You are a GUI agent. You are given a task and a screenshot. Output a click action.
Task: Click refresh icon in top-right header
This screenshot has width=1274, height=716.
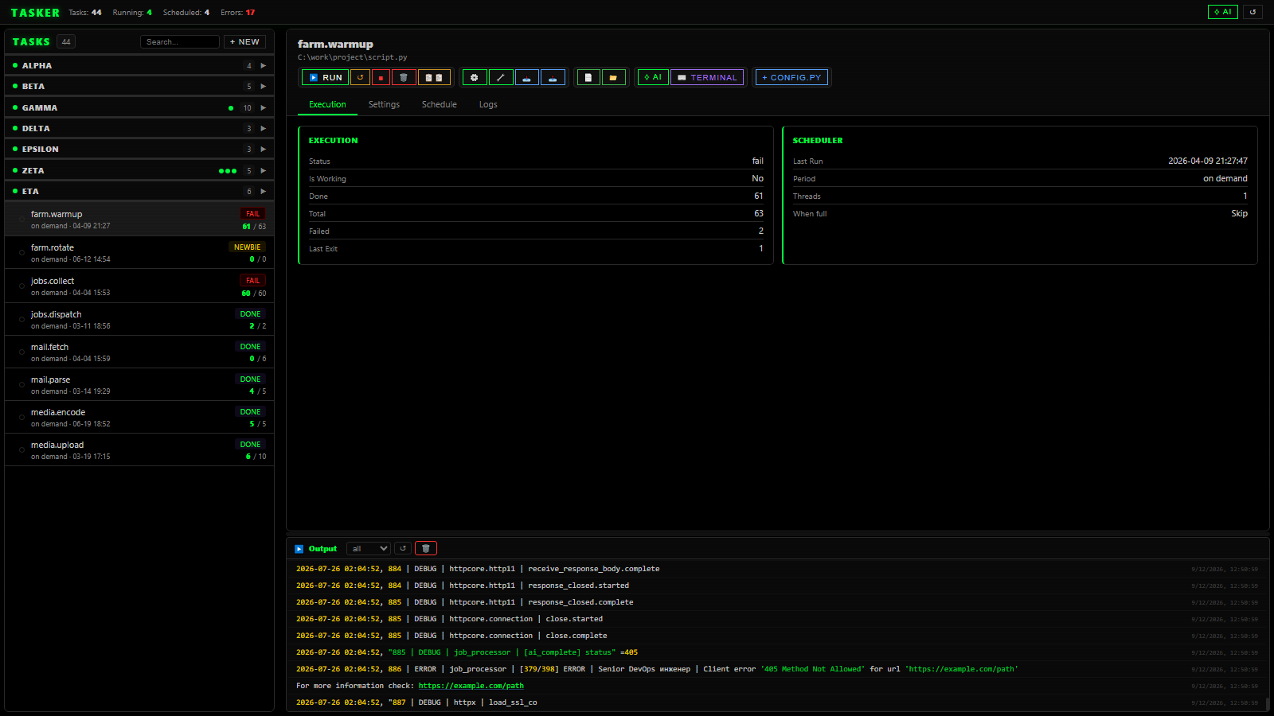coord(1253,12)
